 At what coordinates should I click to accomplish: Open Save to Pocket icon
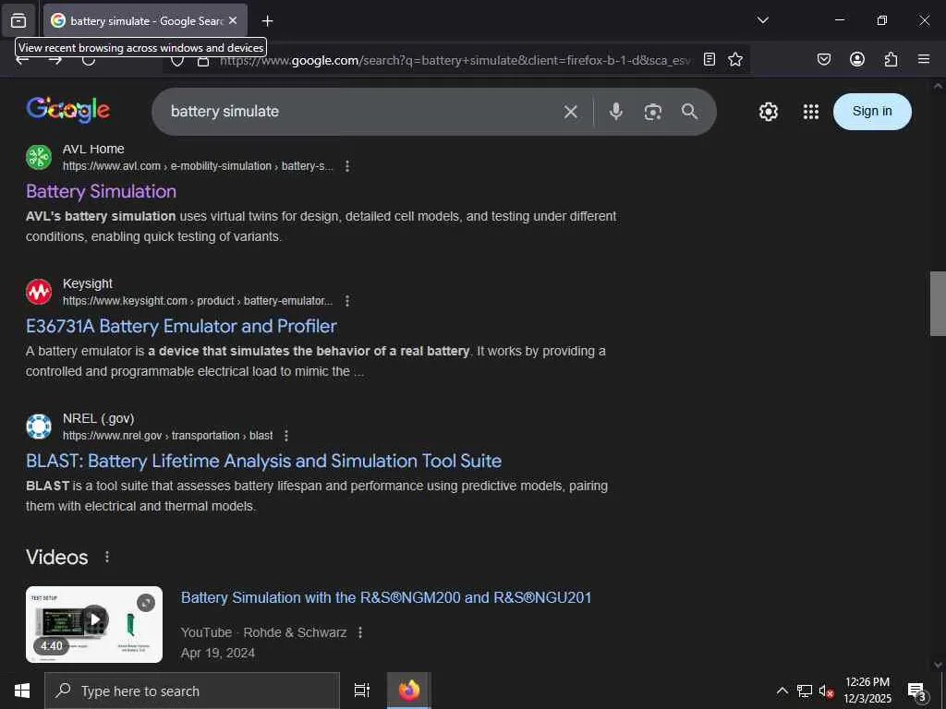823,59
